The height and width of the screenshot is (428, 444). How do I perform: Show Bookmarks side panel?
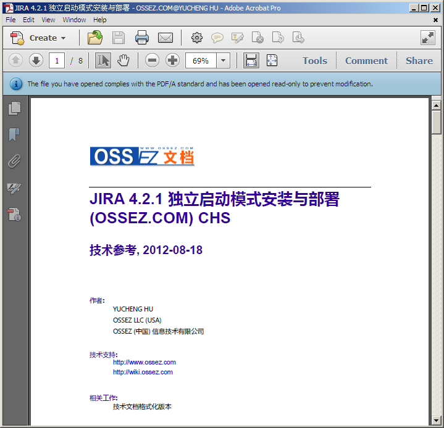[x=14, y=134]
